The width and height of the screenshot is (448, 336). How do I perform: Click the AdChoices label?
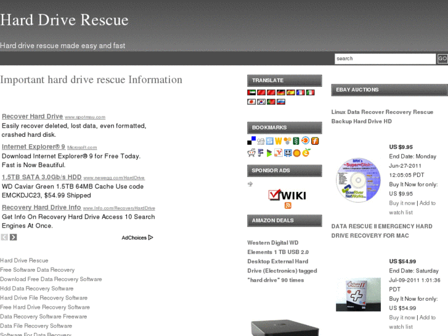coord(134,237)
